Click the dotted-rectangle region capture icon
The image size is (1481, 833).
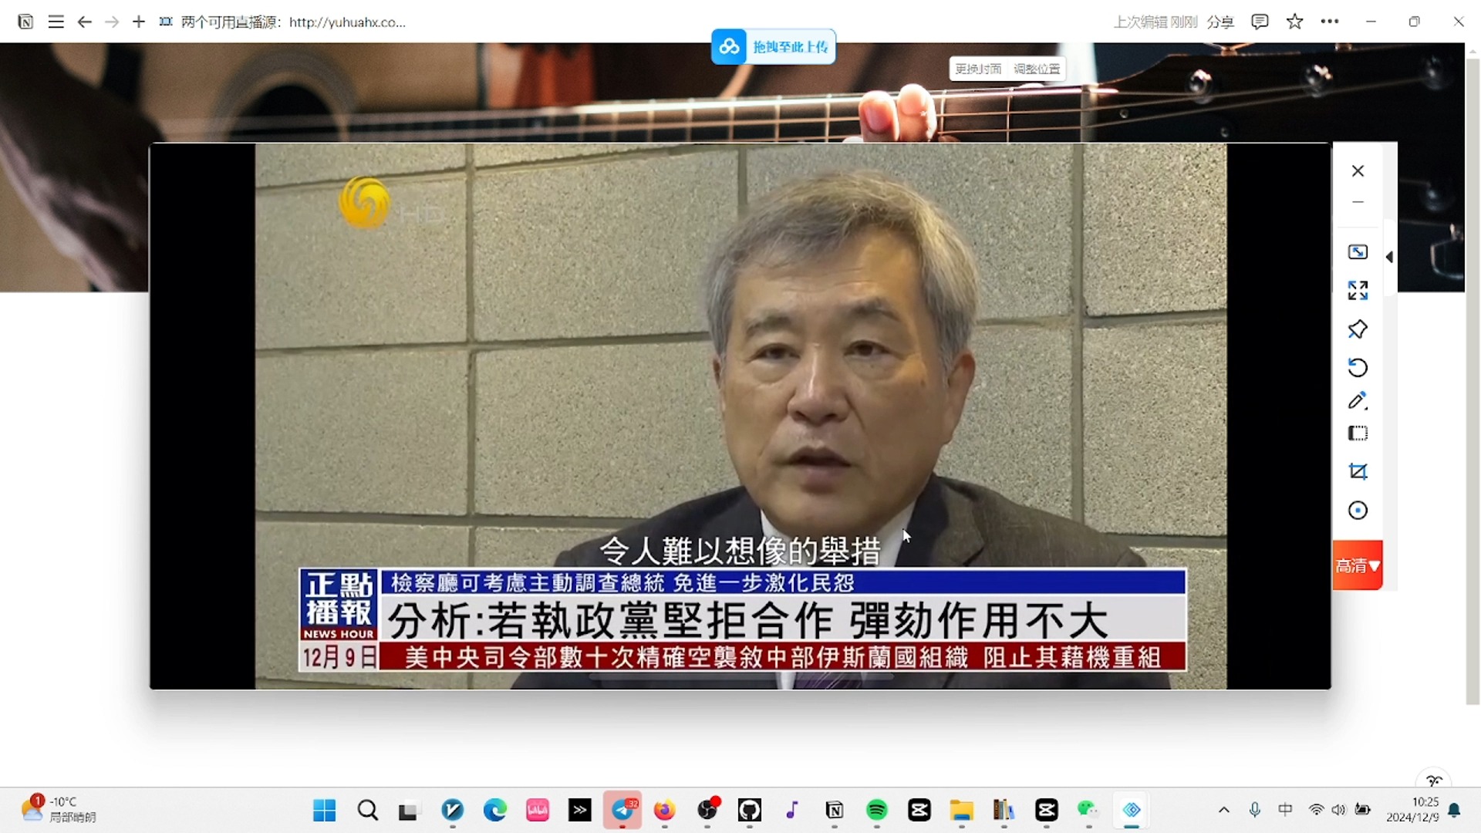[x=1358, y=433]
